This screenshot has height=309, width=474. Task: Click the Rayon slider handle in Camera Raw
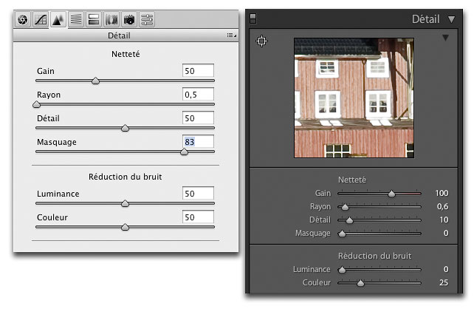(x=36, y=104)
